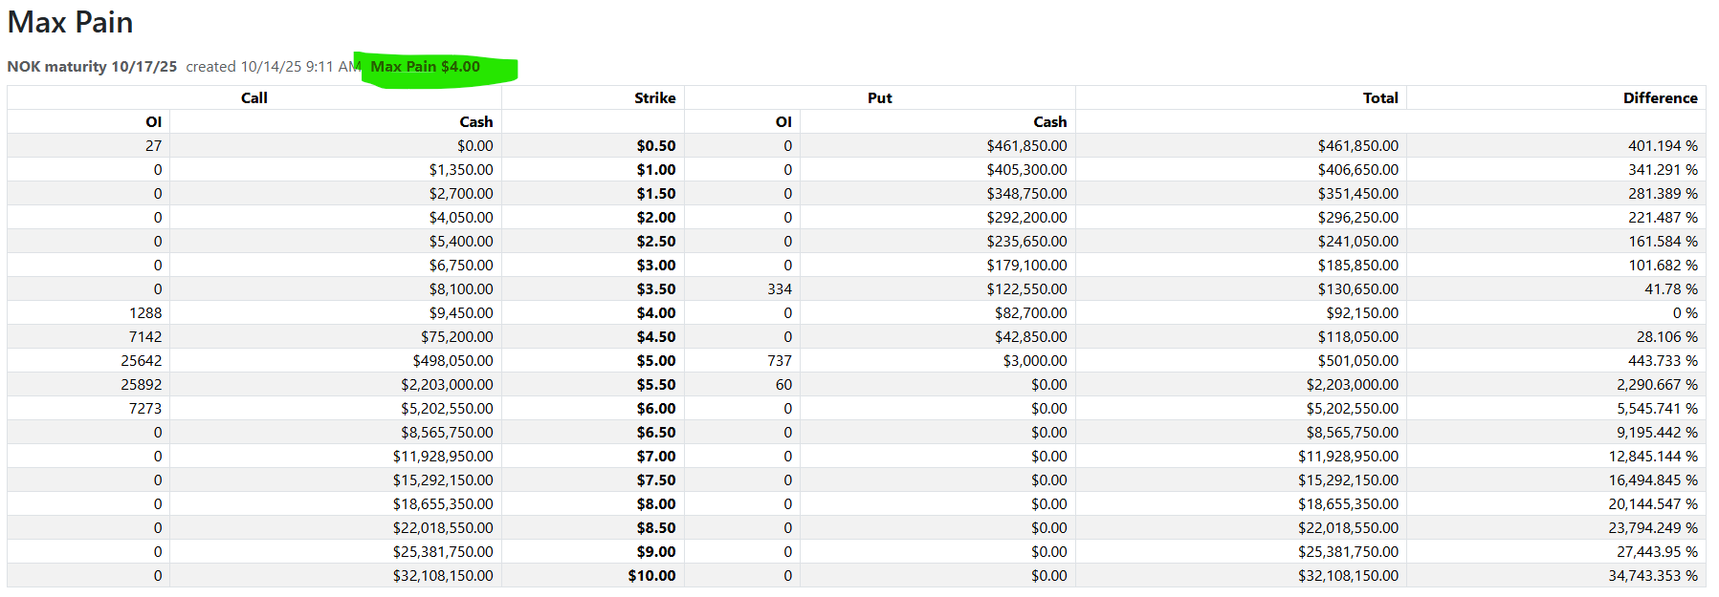Click the Total column header
This screenshot has height=597, width=1719.
1379,98
